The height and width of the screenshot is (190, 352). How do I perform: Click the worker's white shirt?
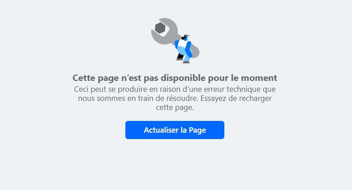[182, 43]
